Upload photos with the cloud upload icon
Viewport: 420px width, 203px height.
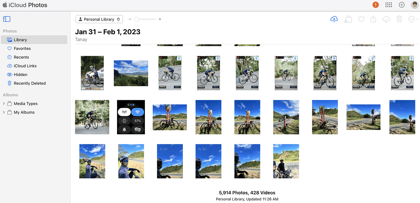[x=334, y=19]
